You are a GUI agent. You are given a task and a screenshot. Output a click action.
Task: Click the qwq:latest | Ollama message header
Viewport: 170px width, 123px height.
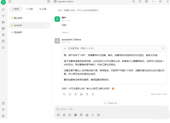point(71,39)
